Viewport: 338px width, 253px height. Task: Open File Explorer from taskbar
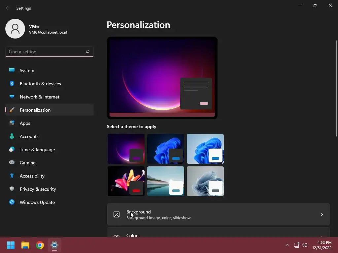25,245
